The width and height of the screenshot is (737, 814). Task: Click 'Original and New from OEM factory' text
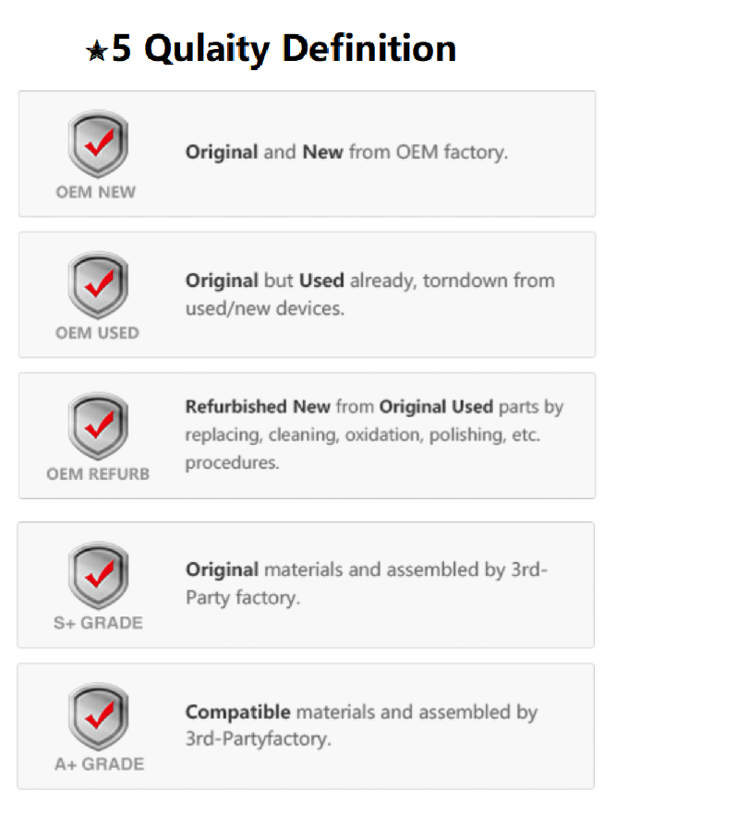click(346, 152)
